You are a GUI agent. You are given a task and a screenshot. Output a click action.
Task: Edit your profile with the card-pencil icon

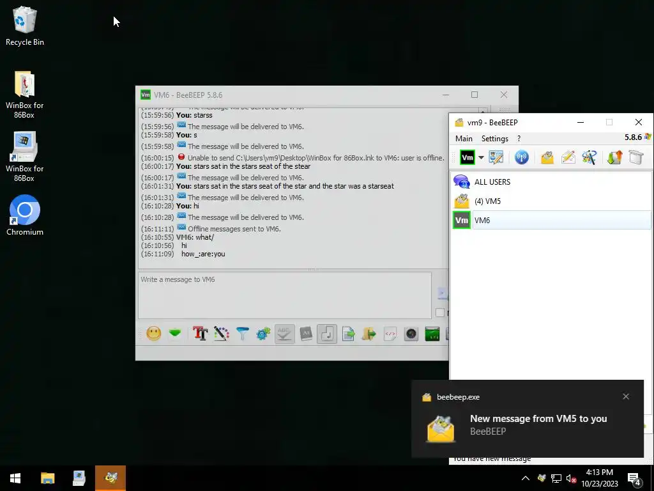click(496, 157)
